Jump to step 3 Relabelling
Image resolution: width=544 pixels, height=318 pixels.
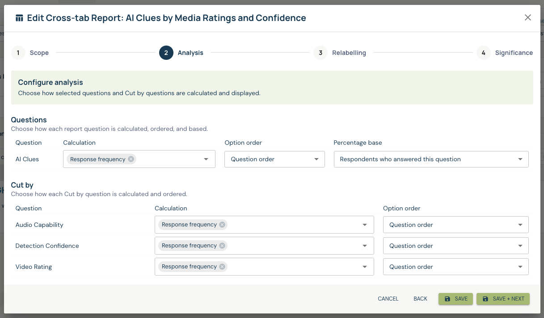tap(340, 53)
